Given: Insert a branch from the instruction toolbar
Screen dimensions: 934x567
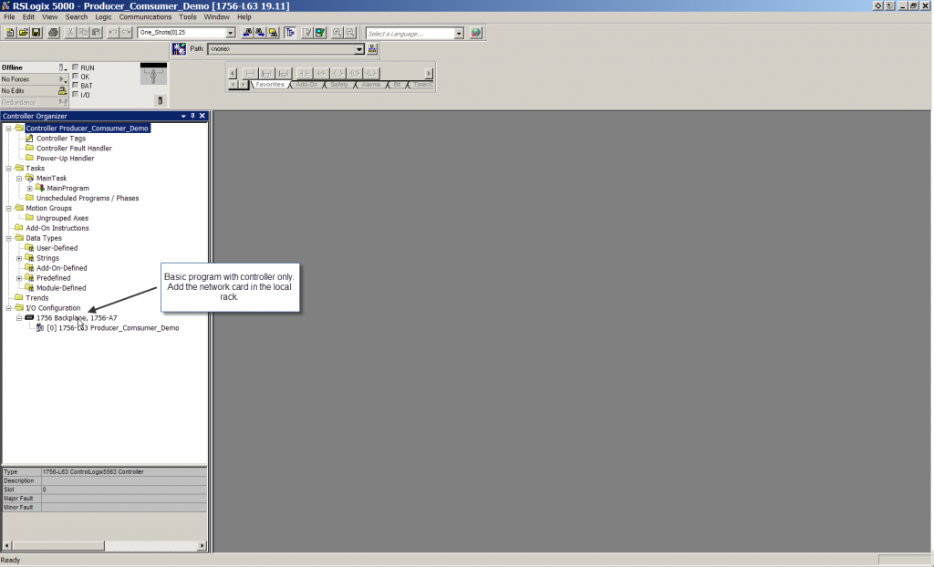Looking at the screenshot, I should tap(267, 73).
